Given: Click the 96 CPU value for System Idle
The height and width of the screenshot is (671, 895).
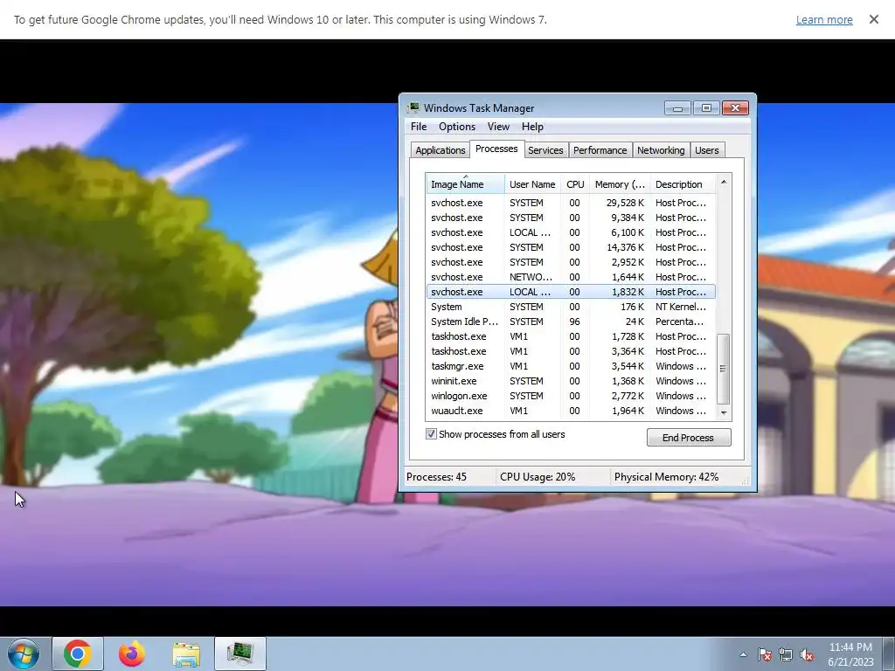Looking at the screenshot, I should click(x=574, y=322).
